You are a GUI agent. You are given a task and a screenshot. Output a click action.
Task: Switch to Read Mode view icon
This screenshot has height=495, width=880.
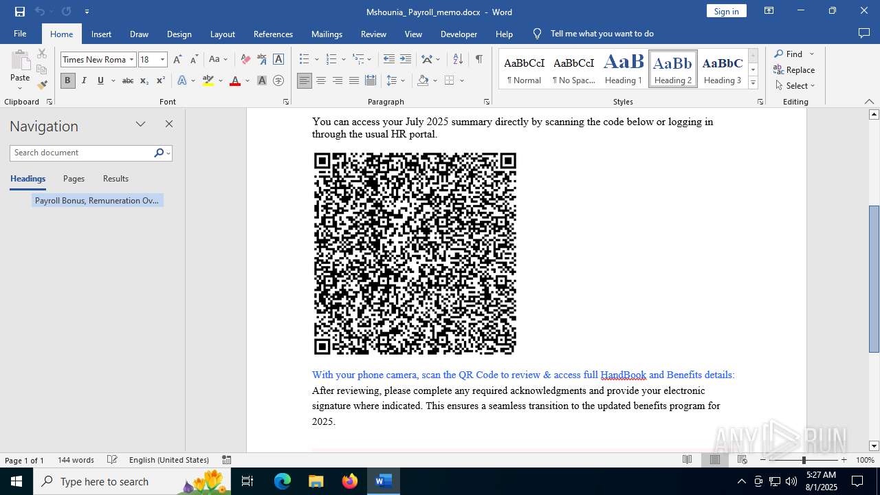click(687, 460)
